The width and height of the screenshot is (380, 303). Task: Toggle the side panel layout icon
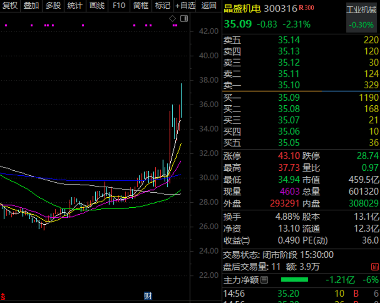(x=184, y=18)
